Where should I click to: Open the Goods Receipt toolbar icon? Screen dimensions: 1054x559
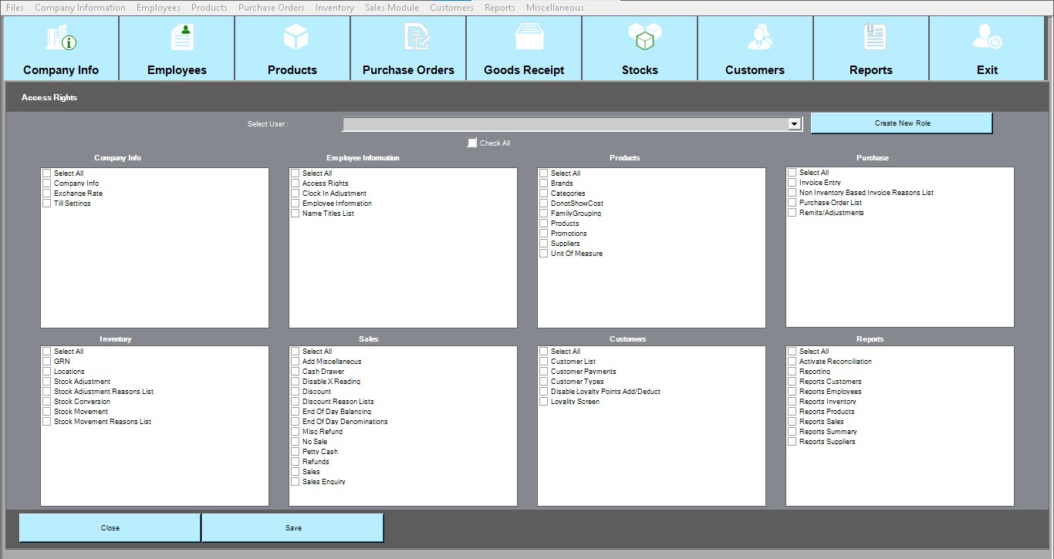click(x=524, y=49)
